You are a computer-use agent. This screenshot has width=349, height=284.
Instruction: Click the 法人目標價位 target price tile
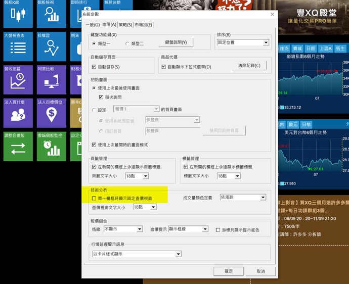pyautogui.click(x=52, y=113)
